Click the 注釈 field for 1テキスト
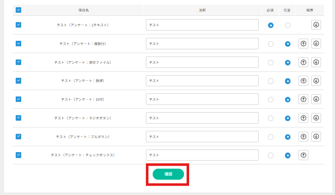The height and width of the screenshot is (195, 335). 202,25
